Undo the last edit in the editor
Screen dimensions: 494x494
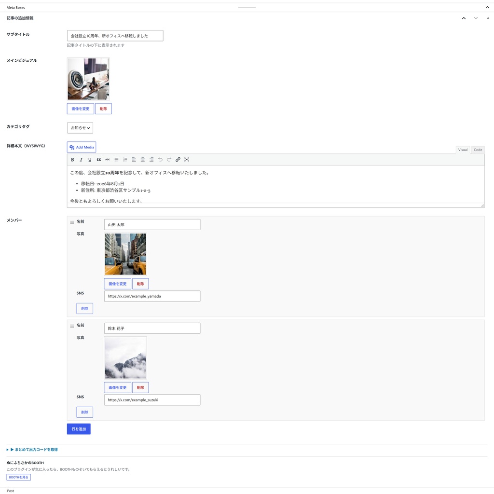click(x=160, y=160)
